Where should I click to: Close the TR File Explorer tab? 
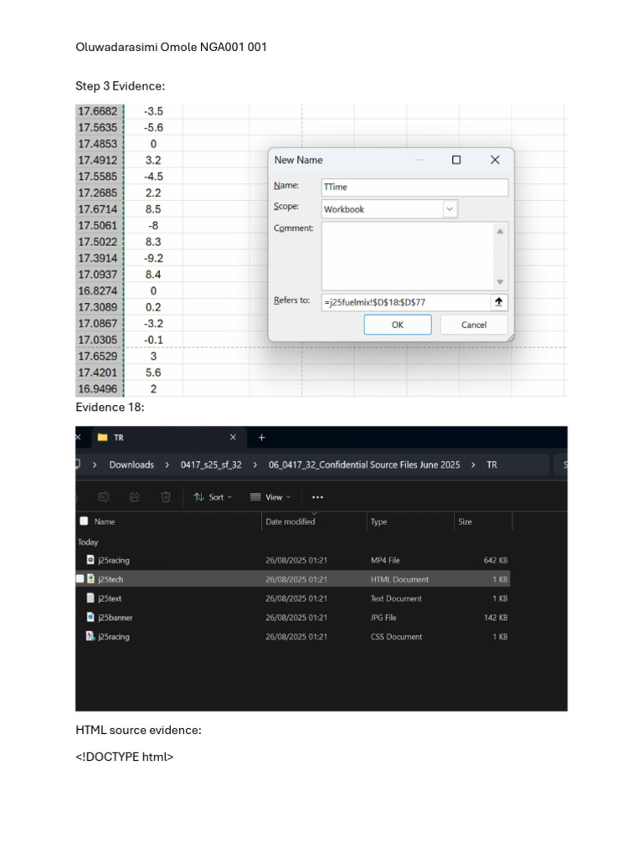click(233, 437)
